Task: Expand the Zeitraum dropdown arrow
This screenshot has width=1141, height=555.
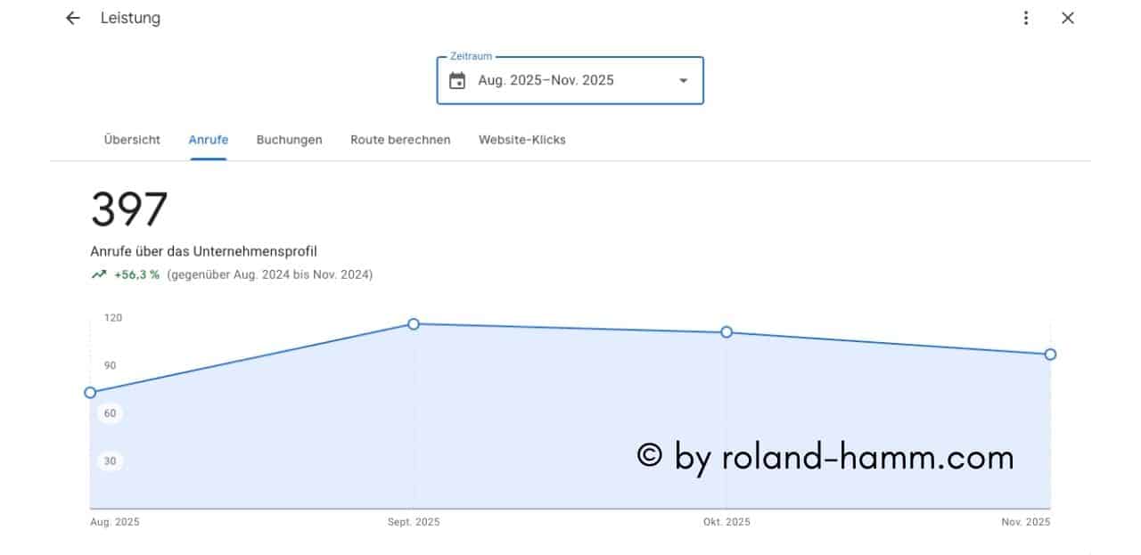Action: tap(684, 81)
